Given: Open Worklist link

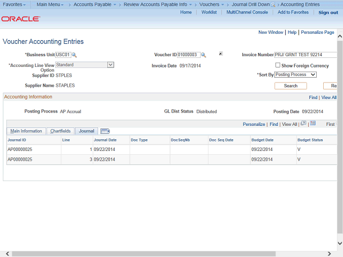Looking at the screenshot, I should pos(209,12).
